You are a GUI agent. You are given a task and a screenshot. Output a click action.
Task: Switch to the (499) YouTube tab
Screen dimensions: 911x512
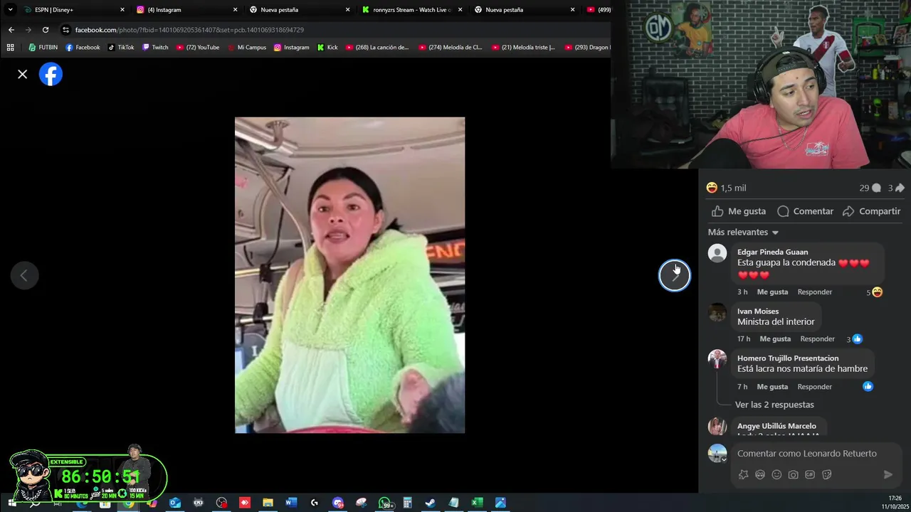(598, 10)
